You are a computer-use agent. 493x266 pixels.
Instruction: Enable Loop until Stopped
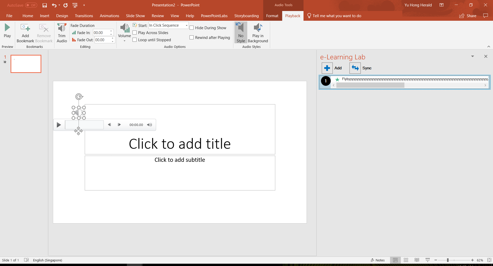[x=135, y=40]
